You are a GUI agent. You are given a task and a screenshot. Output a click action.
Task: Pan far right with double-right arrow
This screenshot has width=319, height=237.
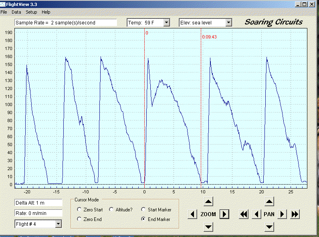(x=295, y=214)
